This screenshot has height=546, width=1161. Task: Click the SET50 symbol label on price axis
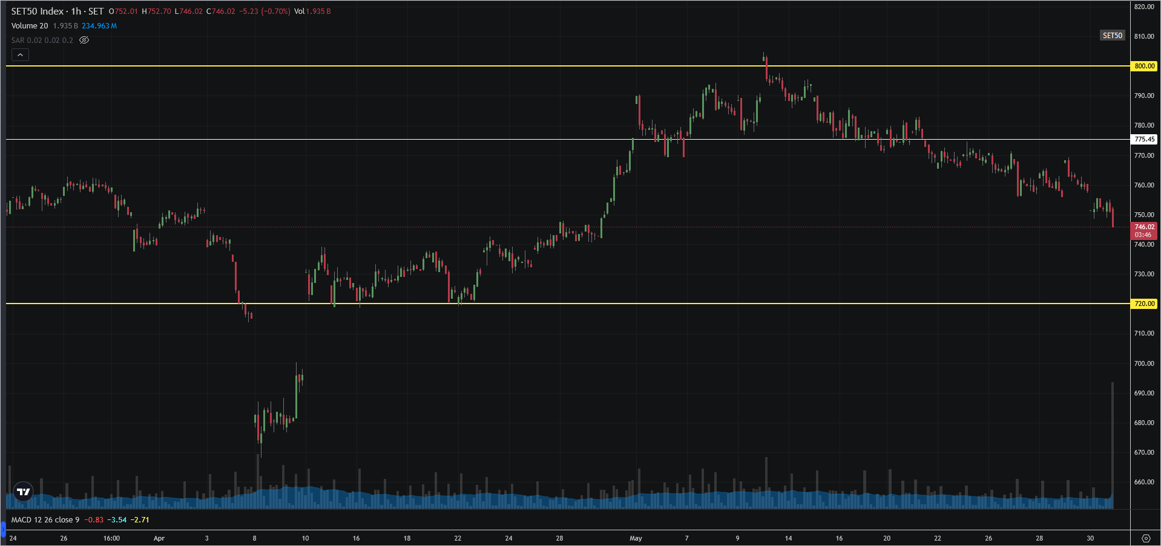point(1112,36)
